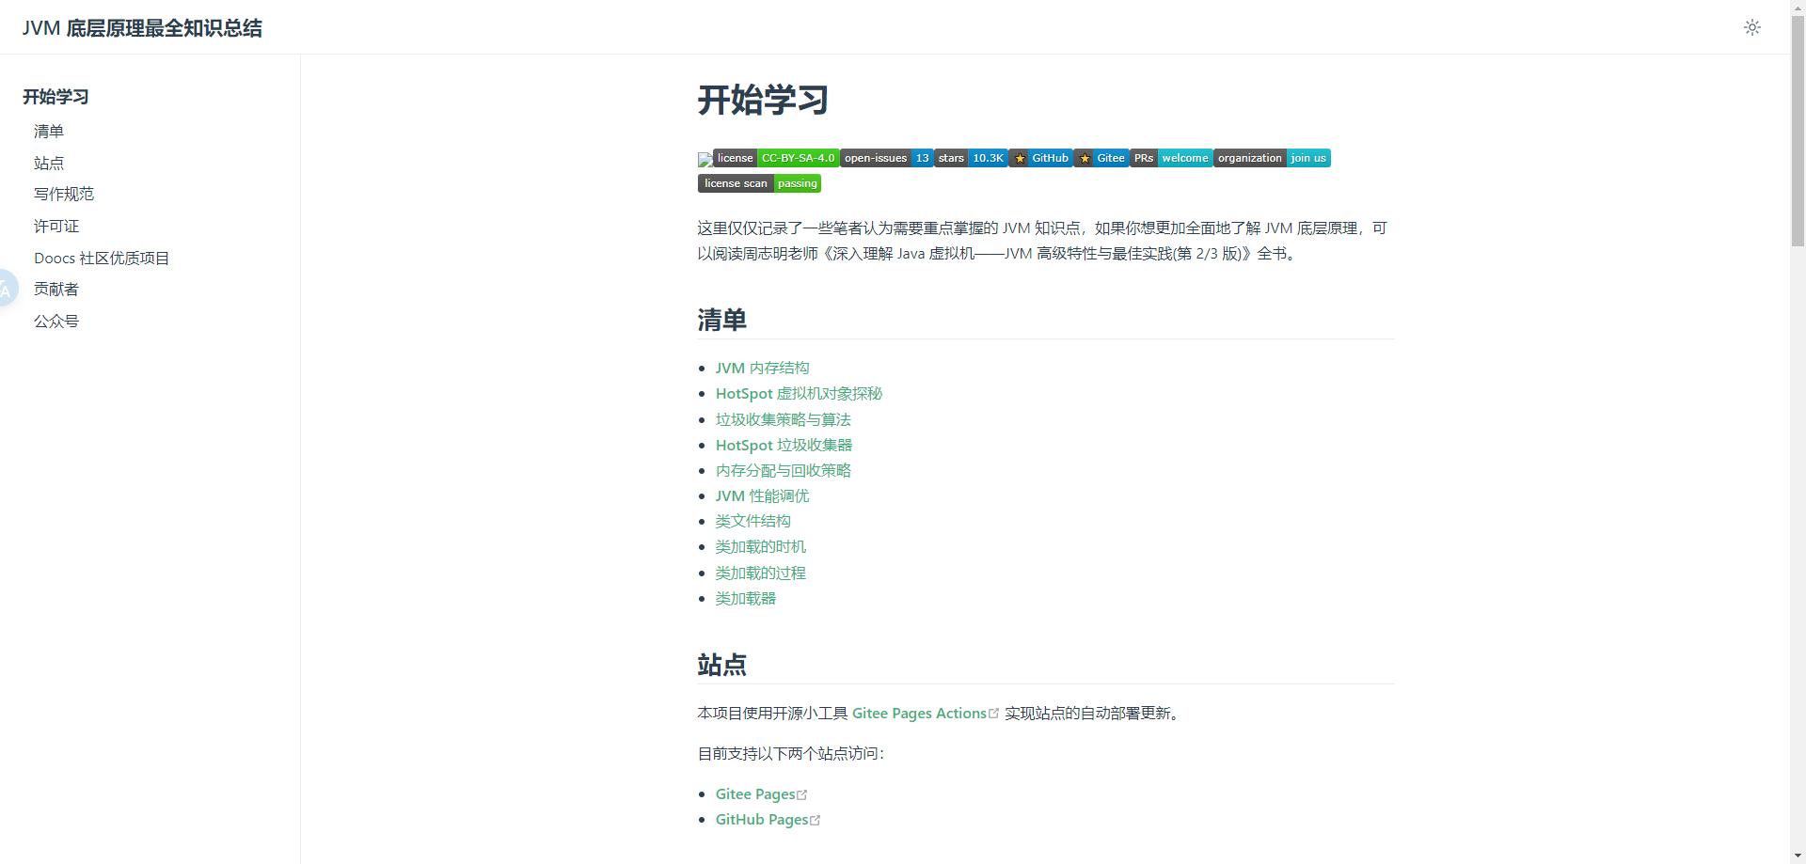The width and height of the screenshot is (1806, 864).
Task: Open HotSpot 垃圾收集器 article link
Action: click(x=784, y=446)
